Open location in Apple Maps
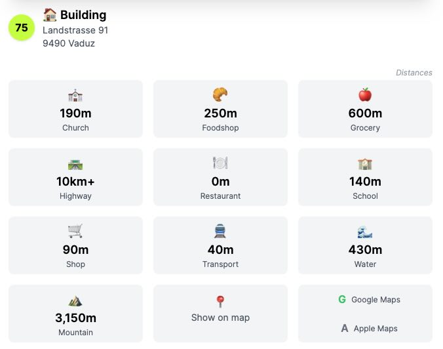The image size is (443, 349). [x=370, y=329]
